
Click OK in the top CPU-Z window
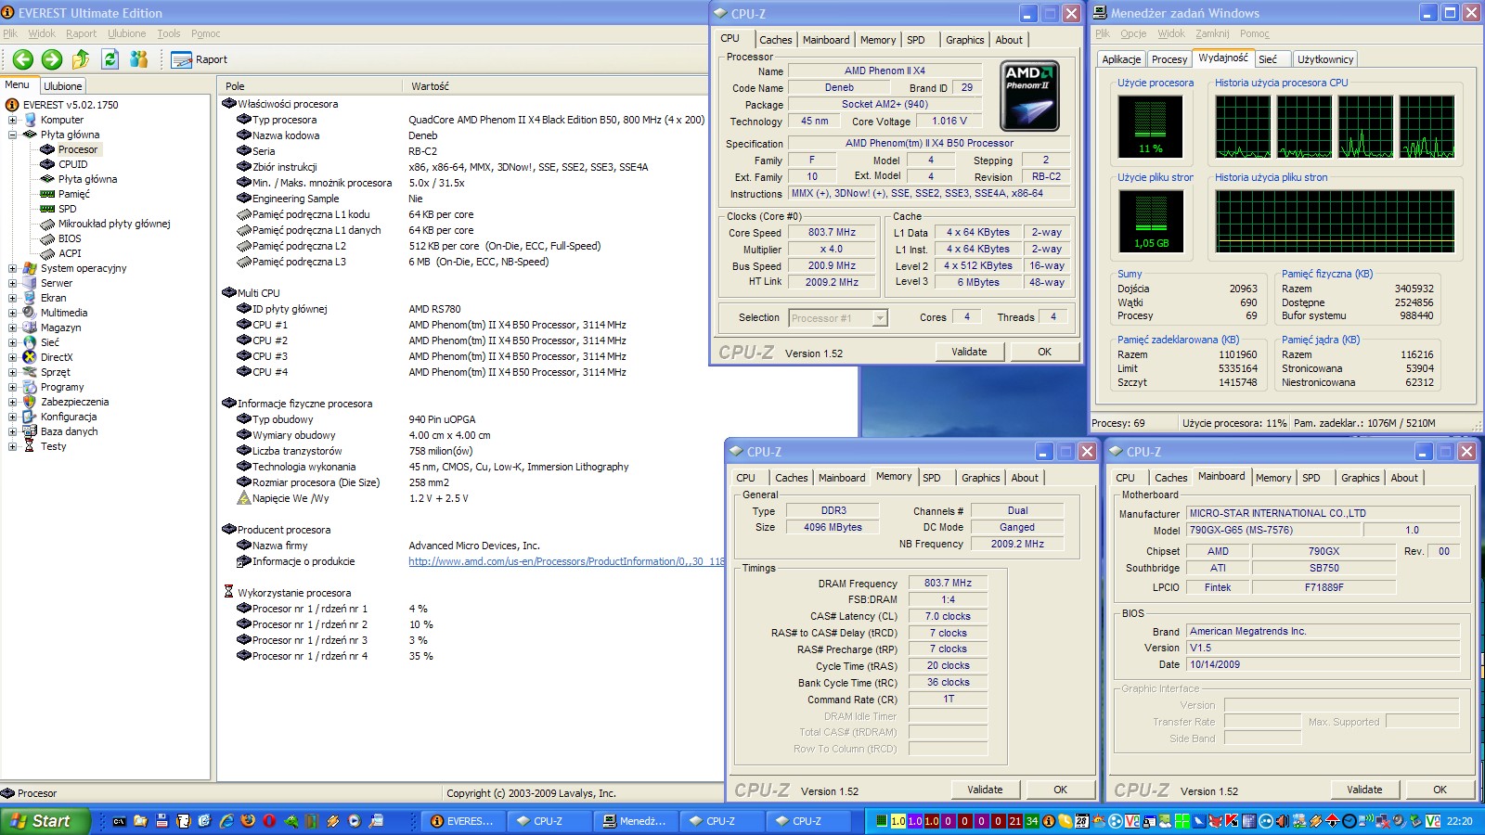tap(1045, 352)
